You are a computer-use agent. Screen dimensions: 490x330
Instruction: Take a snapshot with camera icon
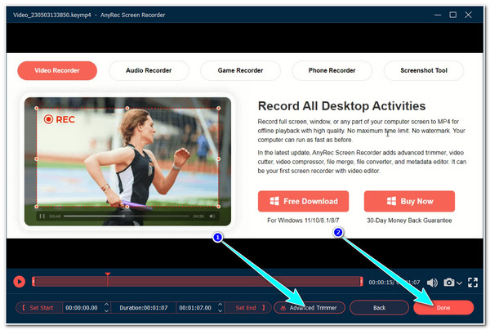(449, 282)
